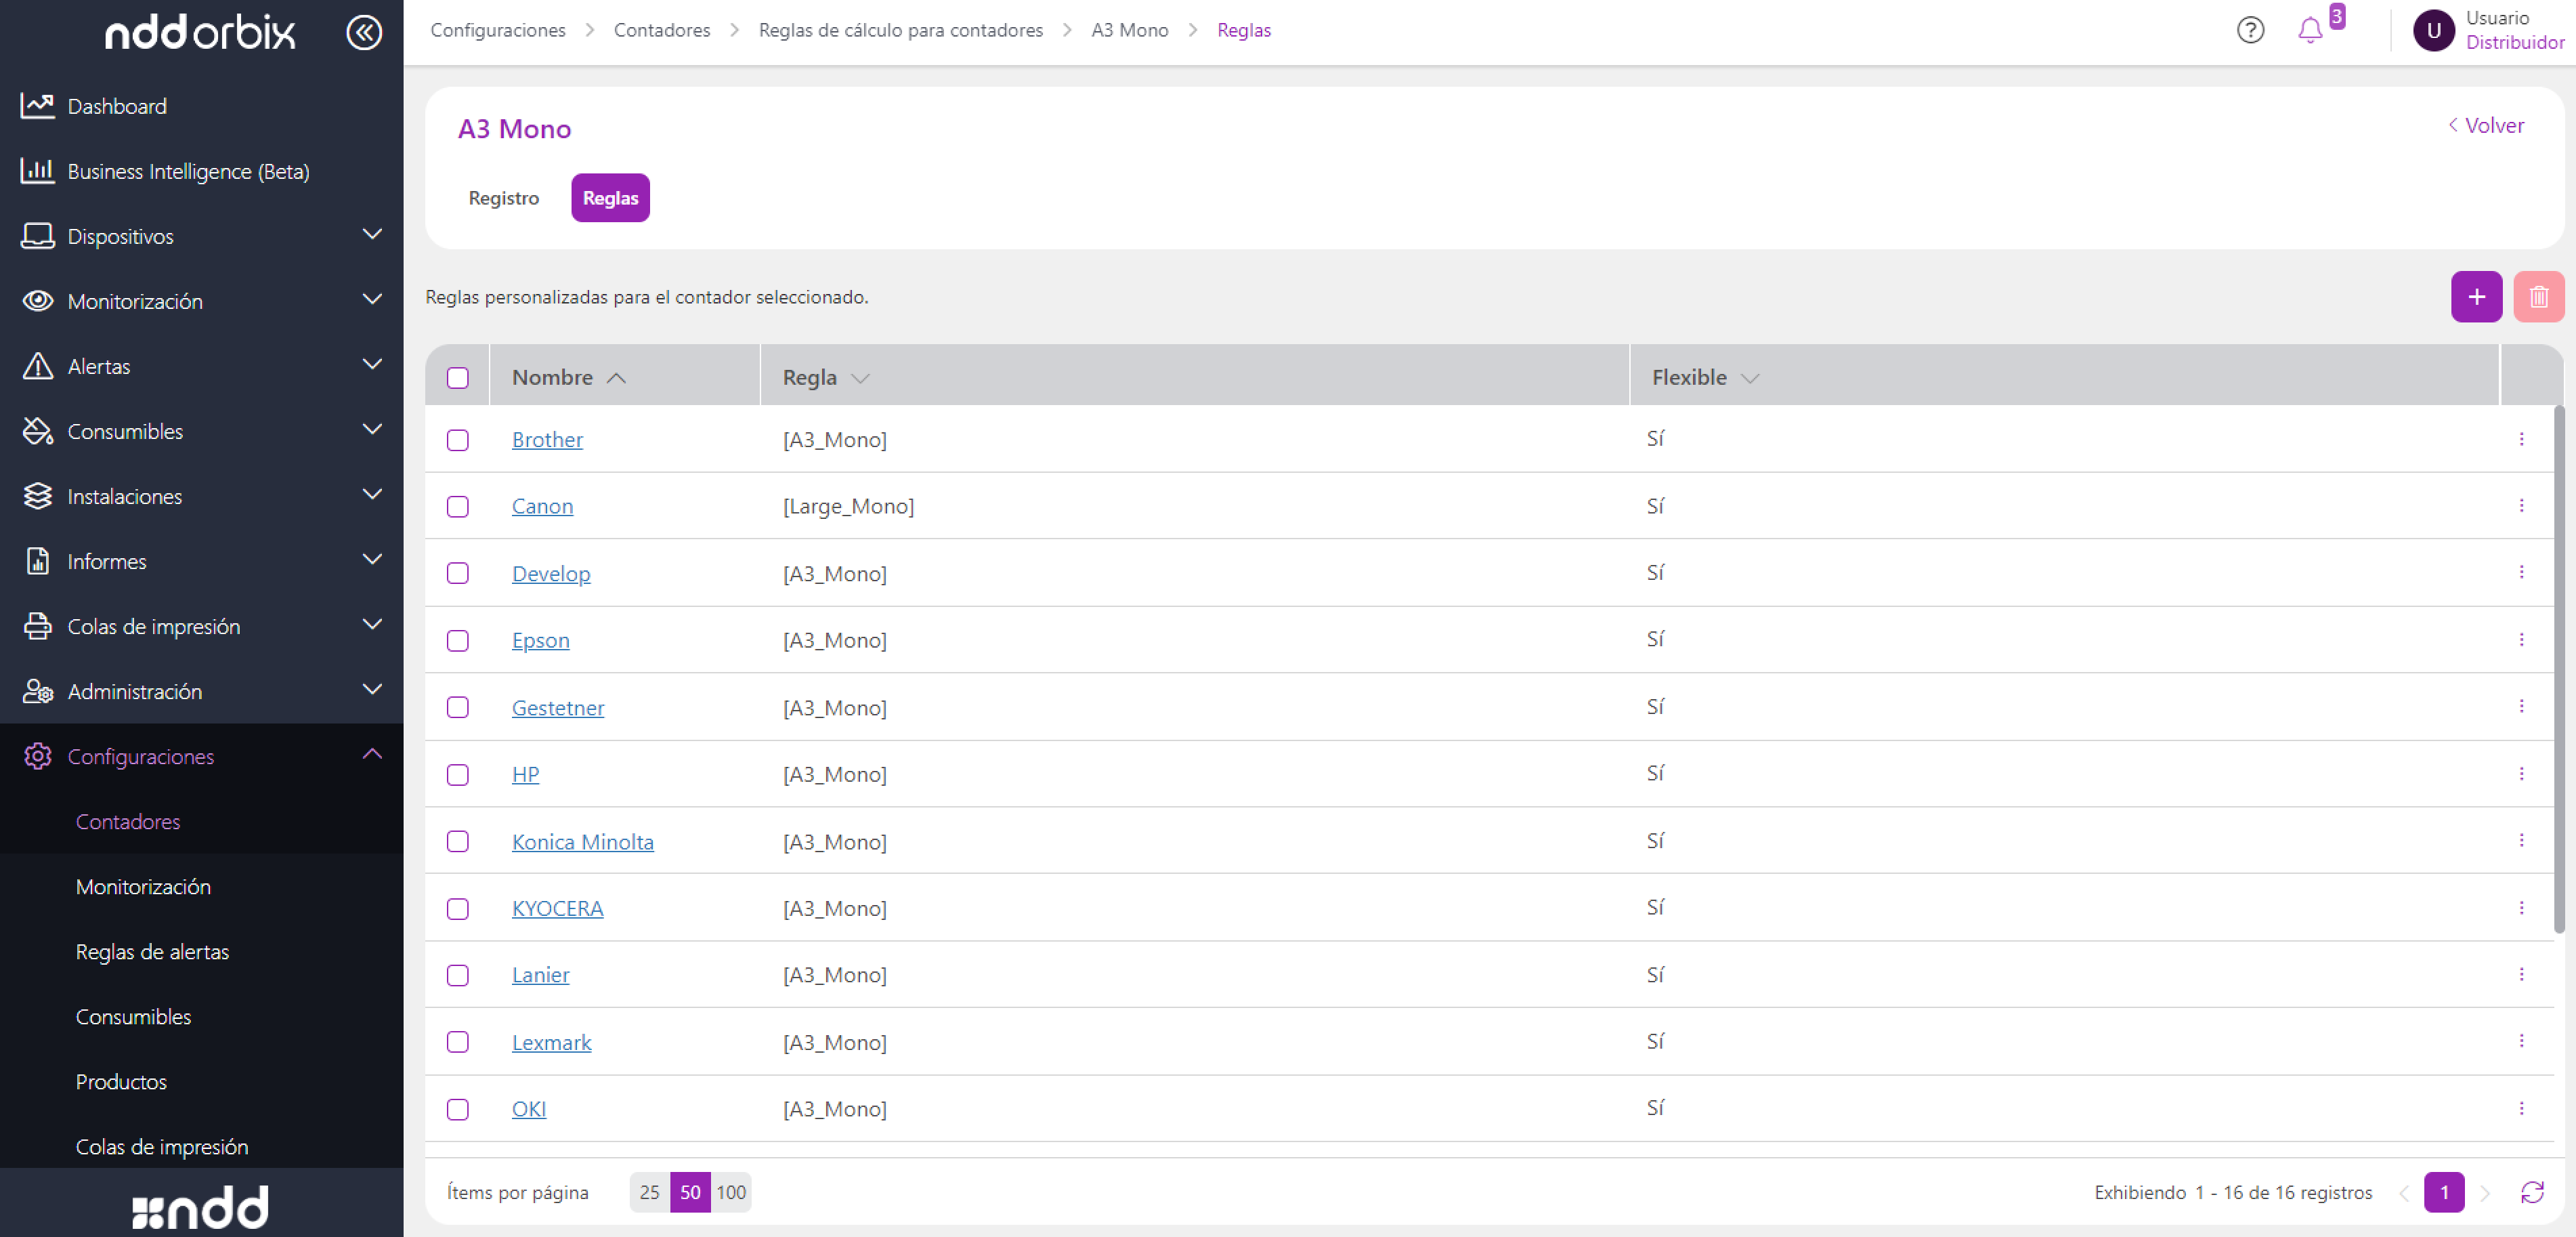Click the Dashboard chart icon
The width and height of the screenshot is (2576, 1237).
click(x=38, y=105)
